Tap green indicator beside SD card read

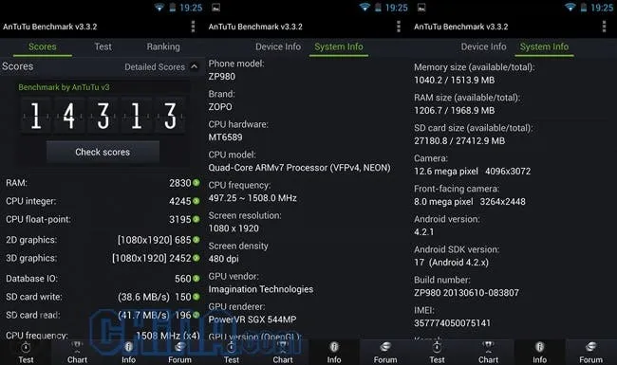click(196, 315)
